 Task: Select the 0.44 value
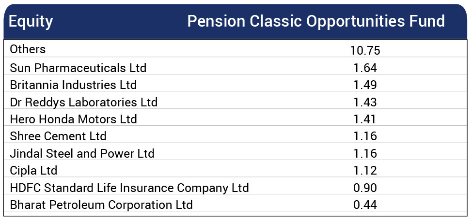pos(365,205)
